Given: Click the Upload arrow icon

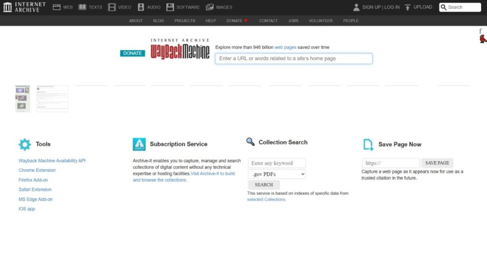Looking at the screenshot, I should click(408, 7).
